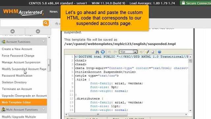Screen dimensions: 211x119
Task: Click the DOCTYPE line in code editor
Action: click(x=132, y=57)
